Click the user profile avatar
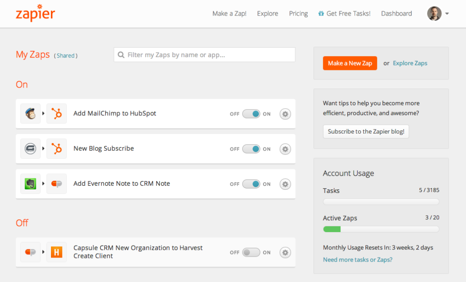The height and width of the screenshot is (282, 466). pos(434,13)
